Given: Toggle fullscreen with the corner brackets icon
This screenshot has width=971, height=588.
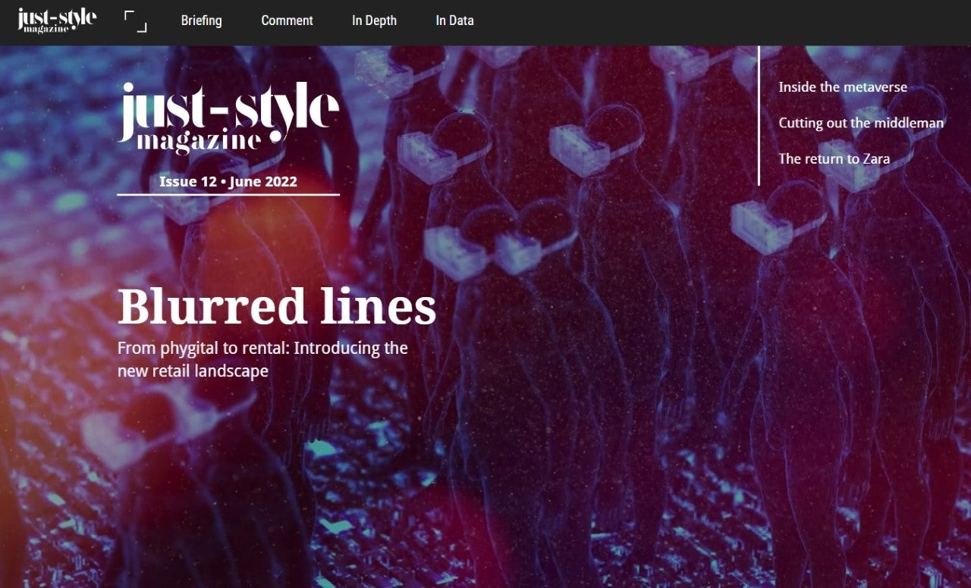Looking at the screenshot, I should (136, 21).
